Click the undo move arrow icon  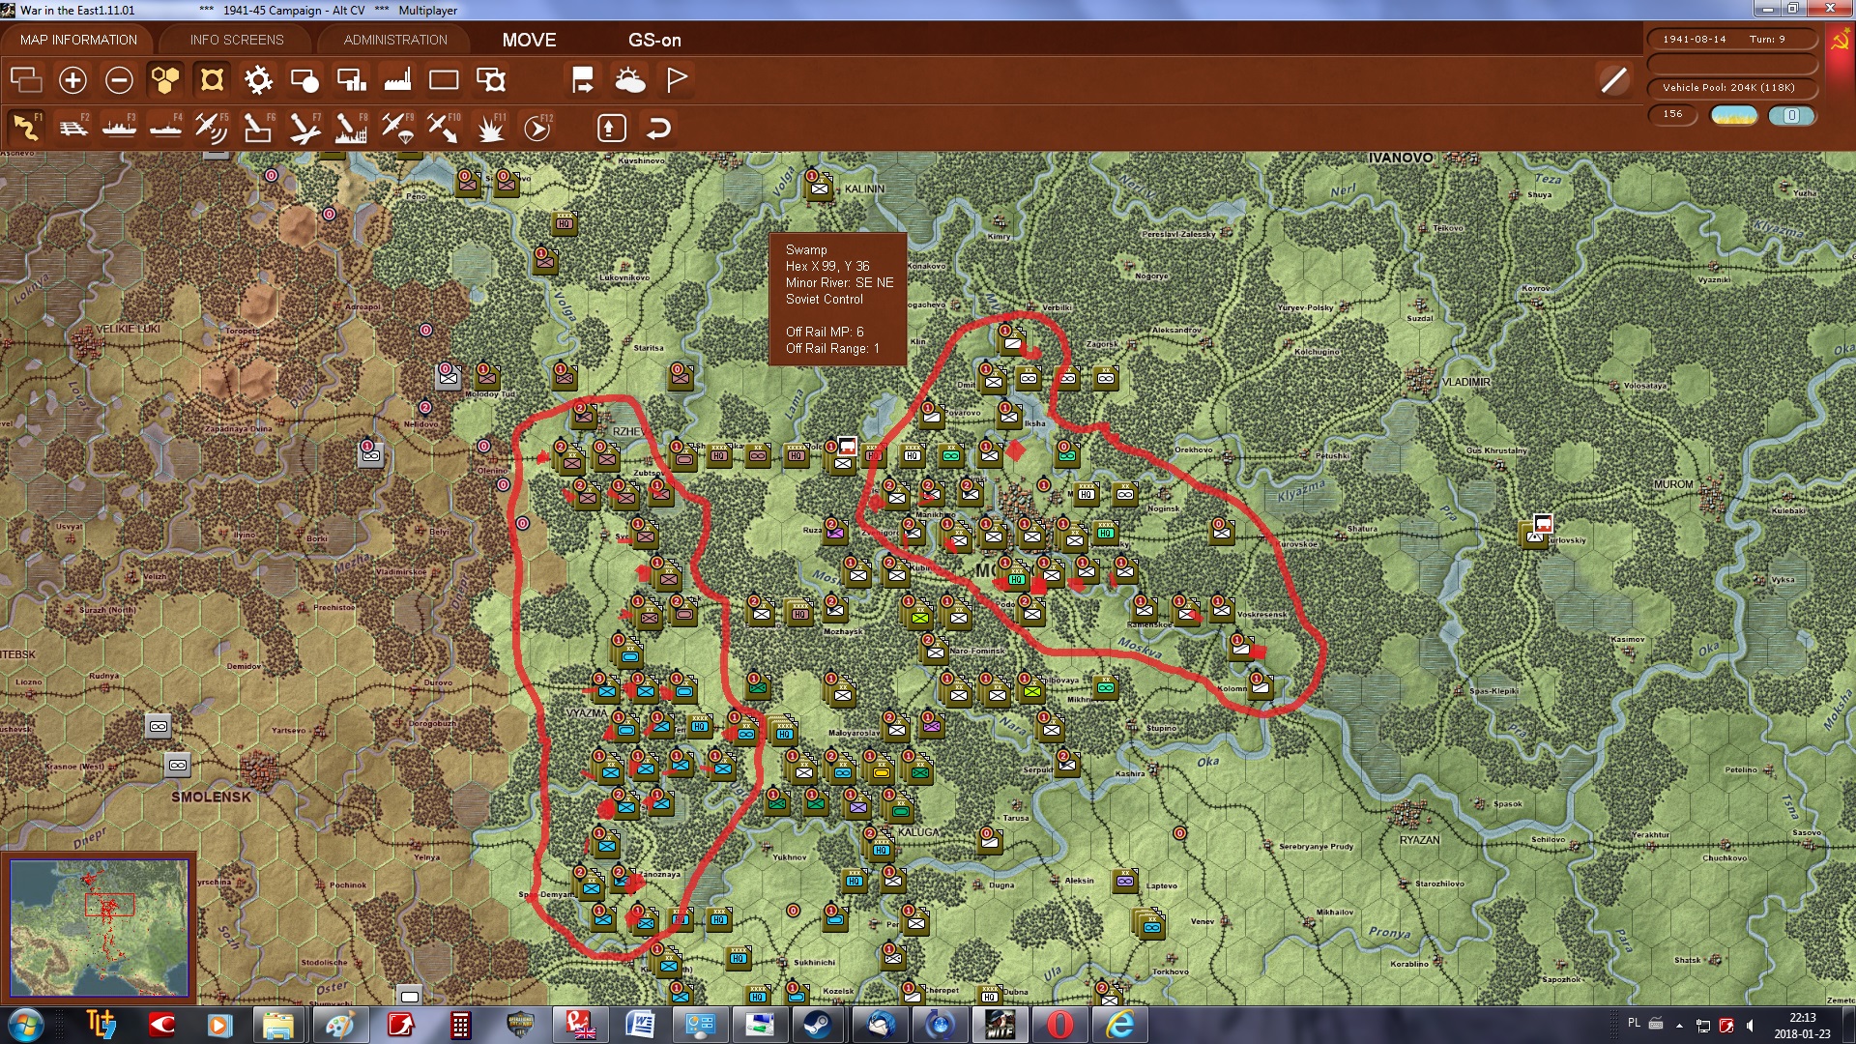(x=658, y=128)
